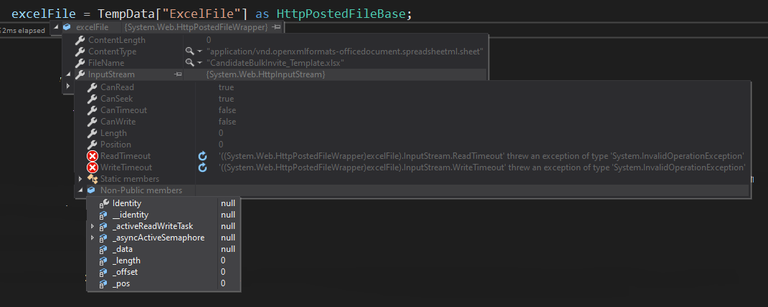
Task: Pin the excelFile datatip to source
Action: [x=276, y=27]
